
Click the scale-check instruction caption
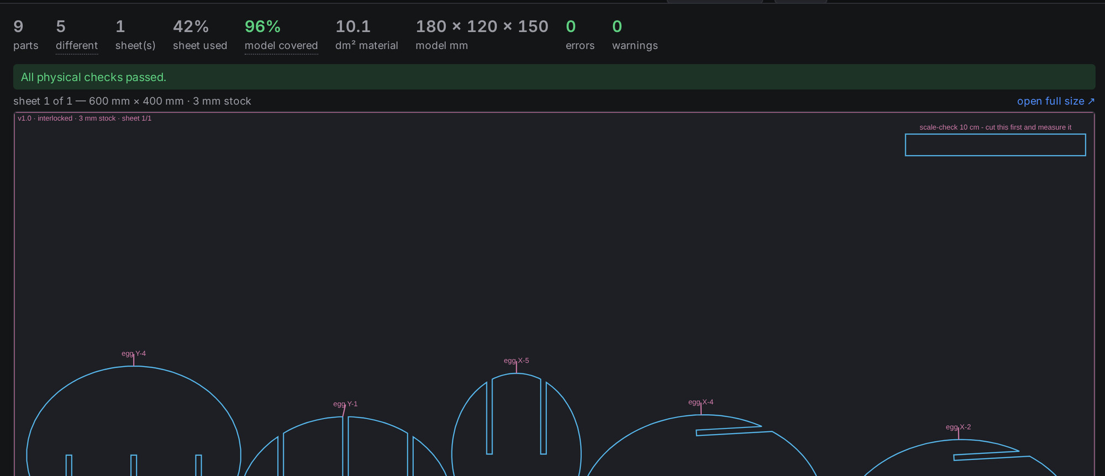(995, 127)
